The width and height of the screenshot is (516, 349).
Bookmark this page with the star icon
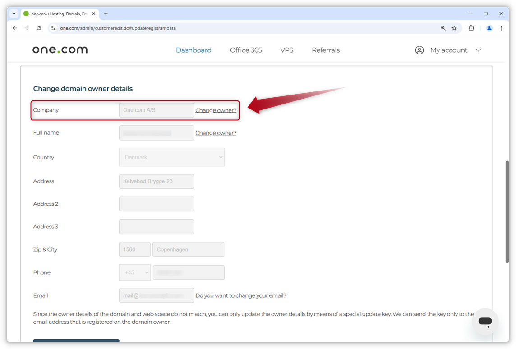[454, 28]
